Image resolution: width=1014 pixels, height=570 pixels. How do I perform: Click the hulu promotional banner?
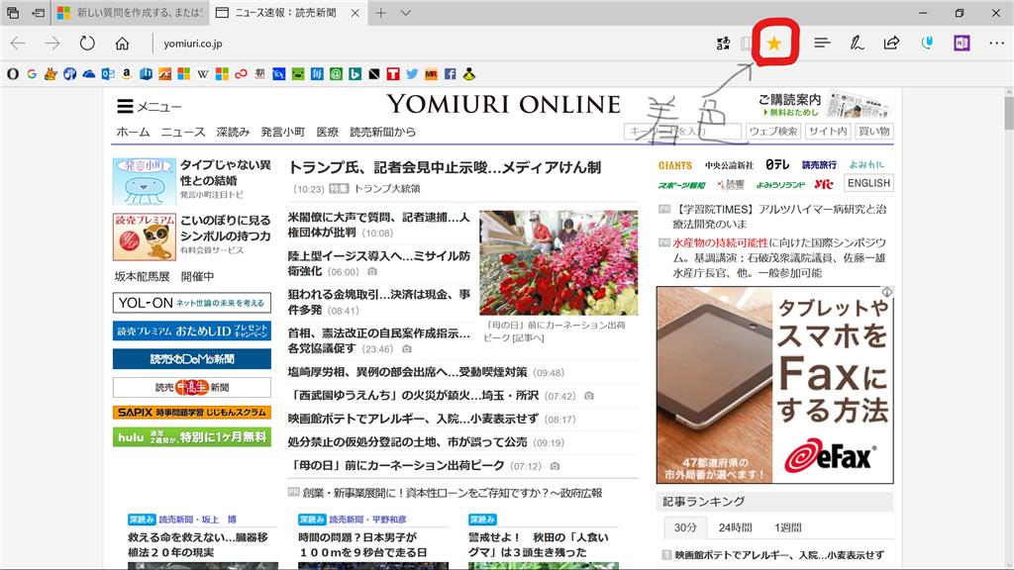[x=192, y=437]
